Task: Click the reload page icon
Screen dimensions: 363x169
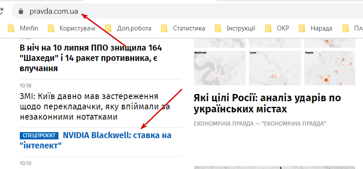Action: [1, 11]
